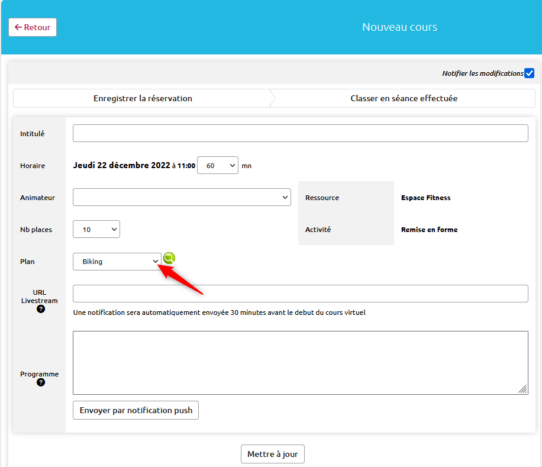Click the green magnifier icon beside Plan
The image size is (542, 467).
click(x=169, y=258)
